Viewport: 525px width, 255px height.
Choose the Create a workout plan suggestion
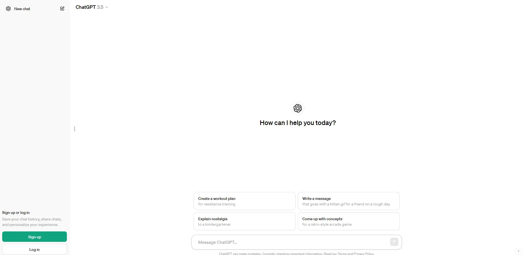pos(244,201)
